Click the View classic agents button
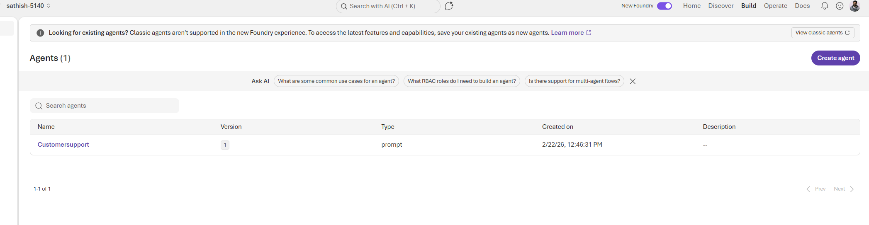Image resolution: width=869 pixels, height=225 pixels. click(x=822, y=33)
